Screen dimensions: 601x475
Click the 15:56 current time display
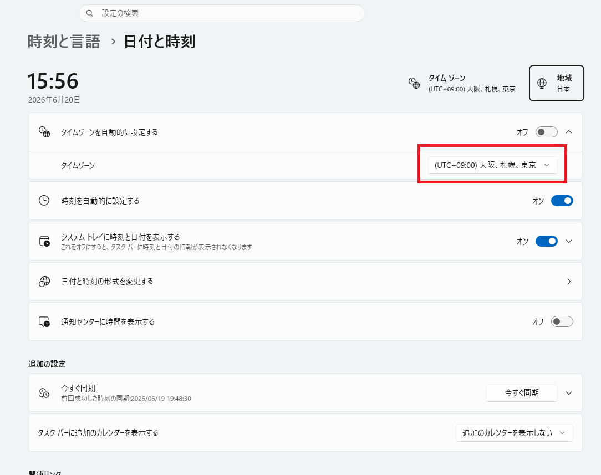tap(53, 81)
